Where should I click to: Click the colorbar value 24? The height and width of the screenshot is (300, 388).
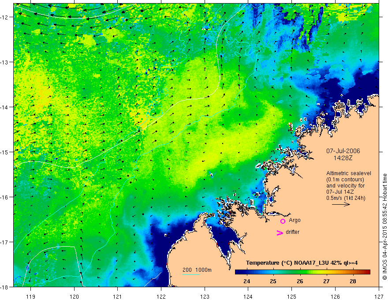246,281
